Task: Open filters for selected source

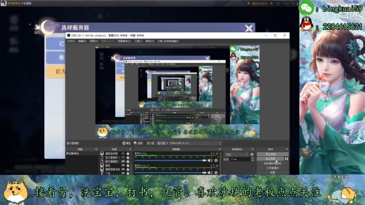Action: coord(139,143)
